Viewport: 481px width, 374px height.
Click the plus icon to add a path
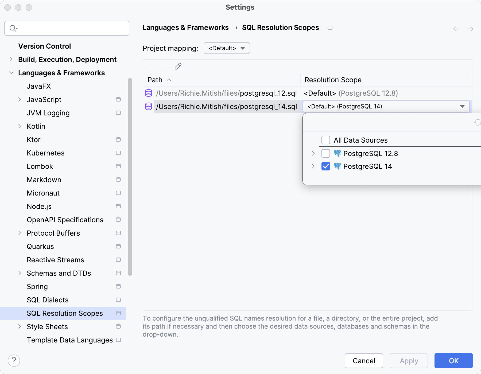[x=150, y=66]
